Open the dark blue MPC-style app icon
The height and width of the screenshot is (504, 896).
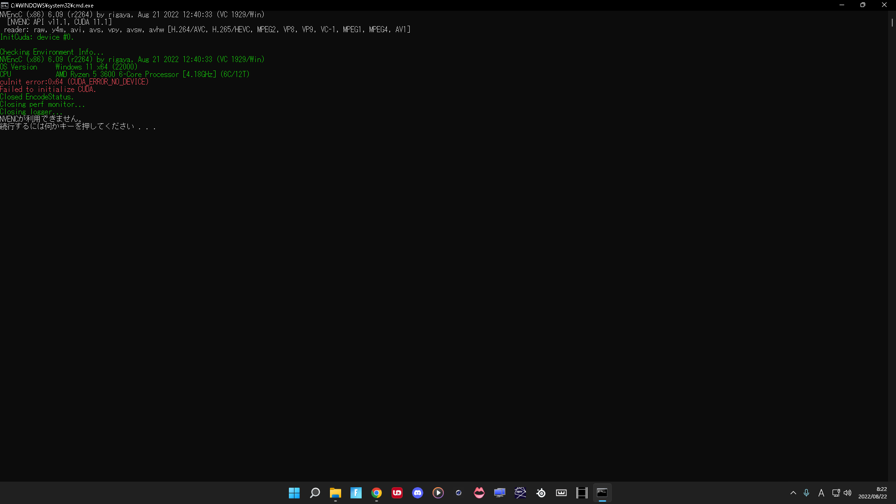tap(520, 493)
